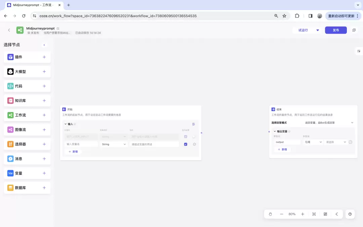The height and width of the screenshot is (227, 363).
Task: Add a 知识库 node with its plus
Action: [x=44, y=101]
